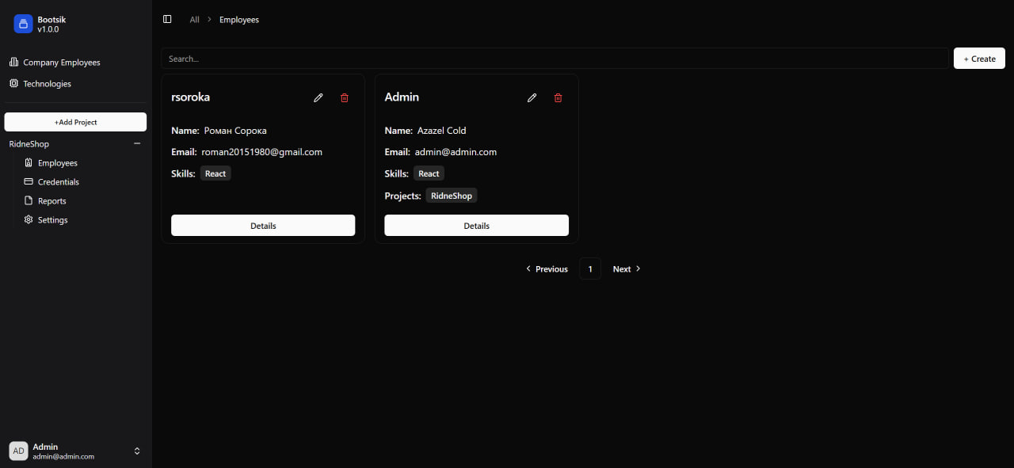The width and height of the screenshot is (1014, 468).
Task: Edit the rsoroka employee with pencil icon
Action: click(x=318, y=97)
